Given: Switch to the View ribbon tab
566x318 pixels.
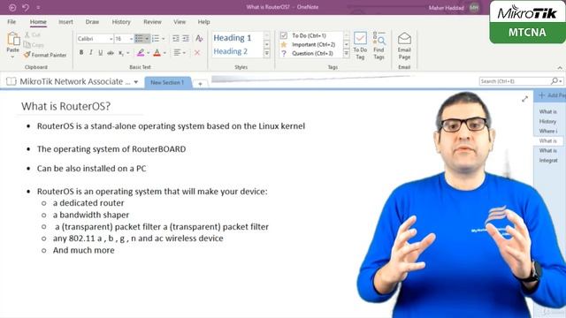Looking at the screenshot, I should (x=180, y=21).
